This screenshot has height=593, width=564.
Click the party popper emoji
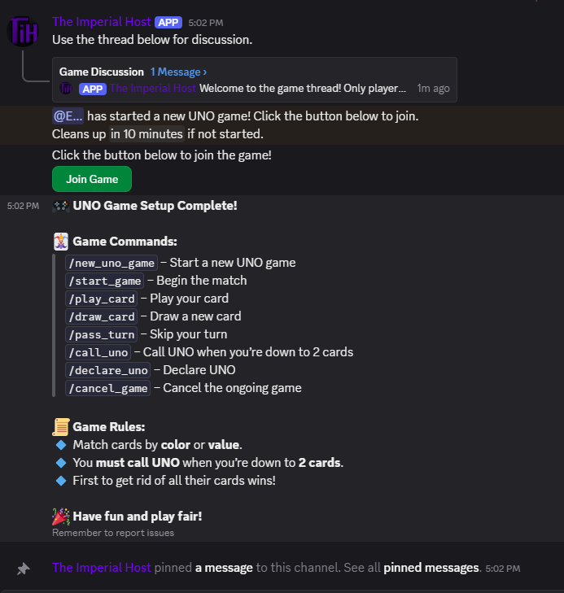(61, 517)
